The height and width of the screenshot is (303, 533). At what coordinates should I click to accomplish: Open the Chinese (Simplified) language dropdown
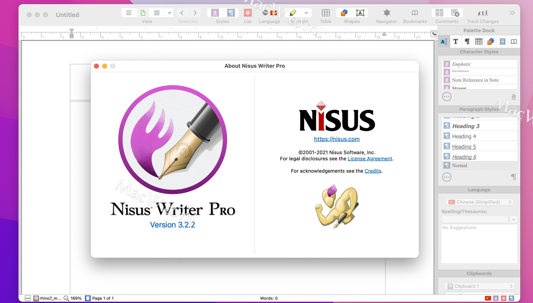tap(480, 202)
